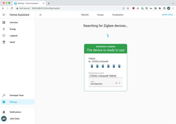Open Developer Tools
176x124 pixels.
tap(17, 96)
